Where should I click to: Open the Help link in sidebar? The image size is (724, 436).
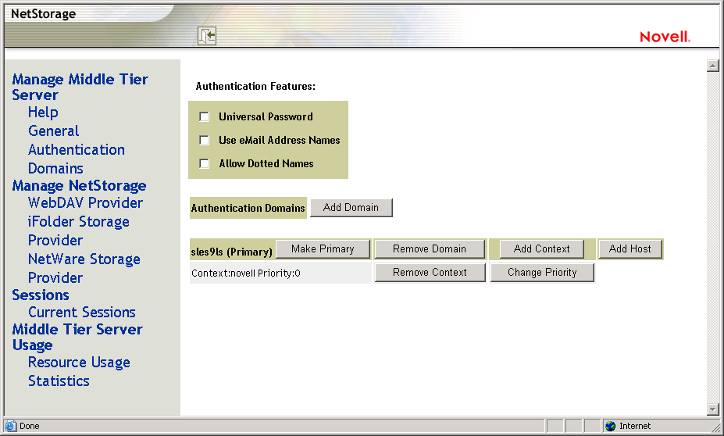43,113
